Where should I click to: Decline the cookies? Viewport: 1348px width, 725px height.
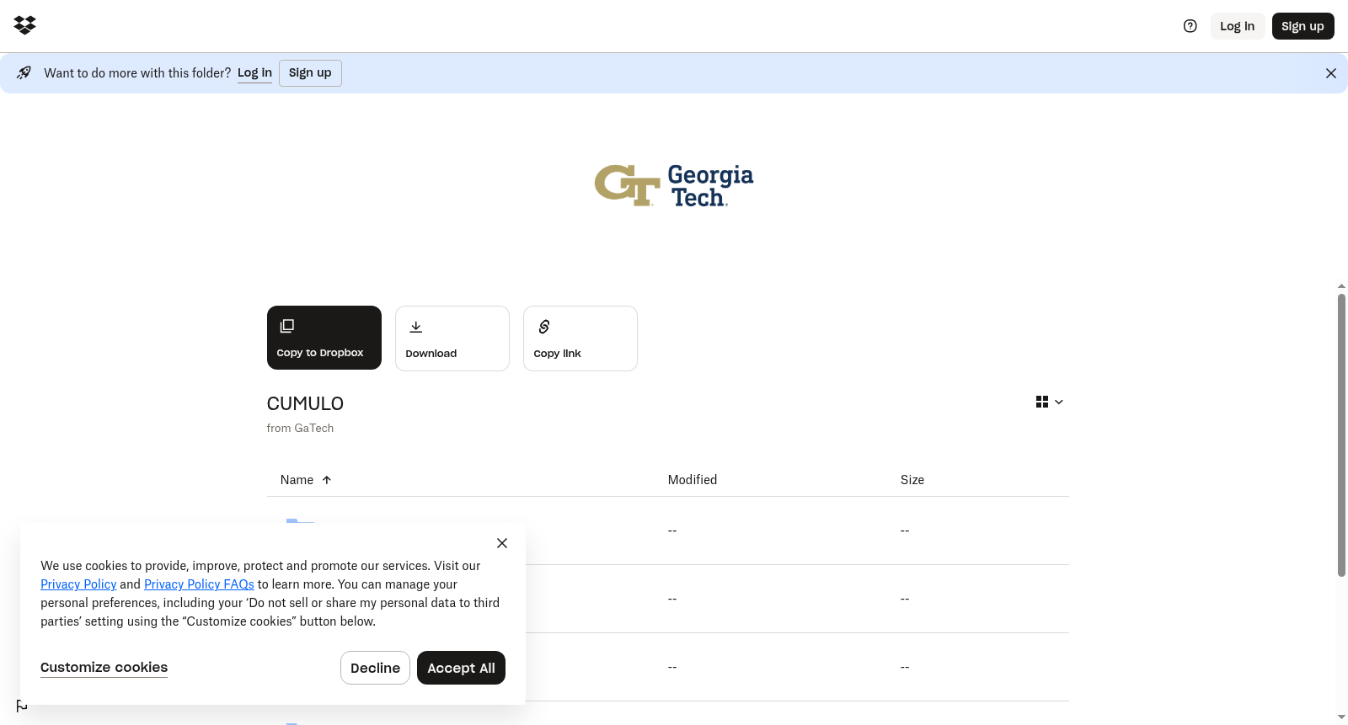tap(375, 668)
